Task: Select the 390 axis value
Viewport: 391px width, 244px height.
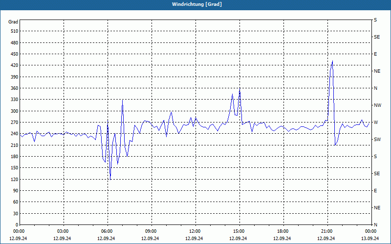Action: click(15, 77)
